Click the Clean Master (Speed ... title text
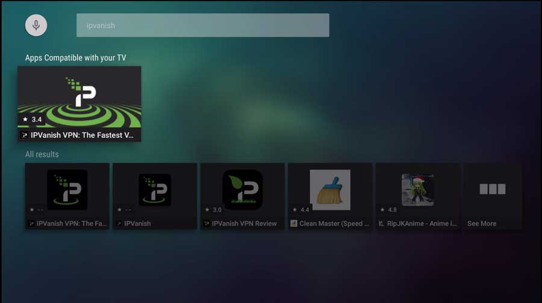The image size is (542, 303). [334, 224]
